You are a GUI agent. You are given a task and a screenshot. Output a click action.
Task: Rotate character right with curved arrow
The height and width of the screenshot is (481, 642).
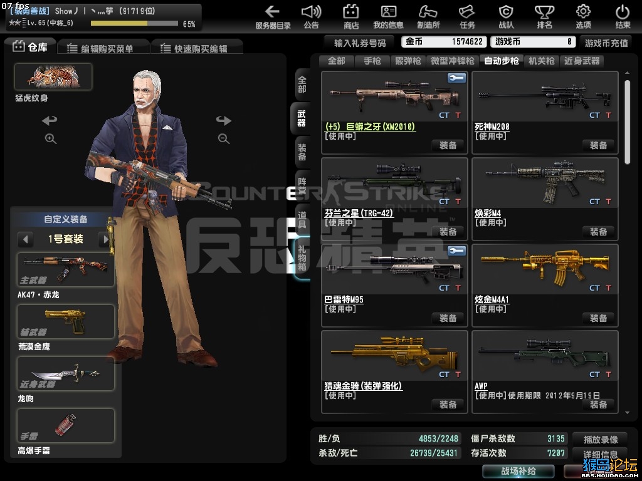224,120
